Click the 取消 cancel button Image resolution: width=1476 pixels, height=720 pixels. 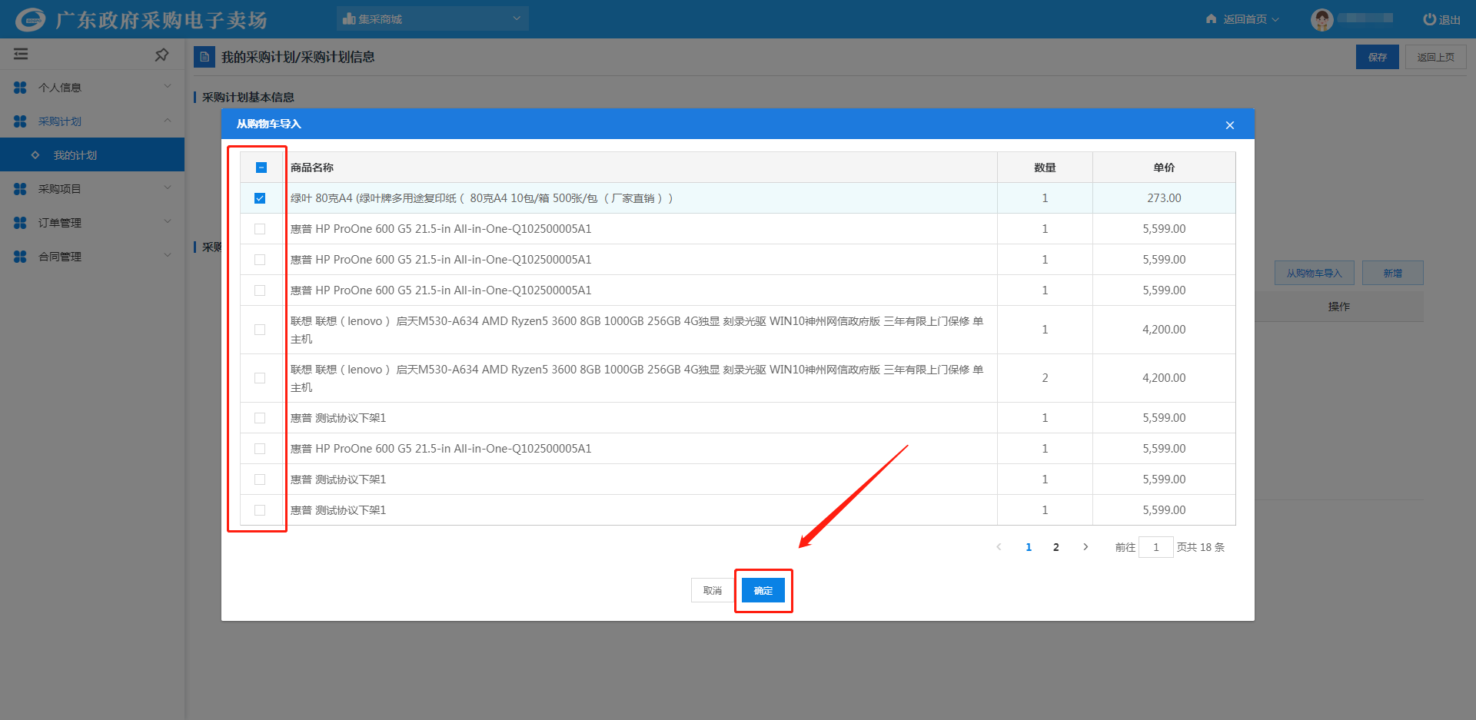712,590
